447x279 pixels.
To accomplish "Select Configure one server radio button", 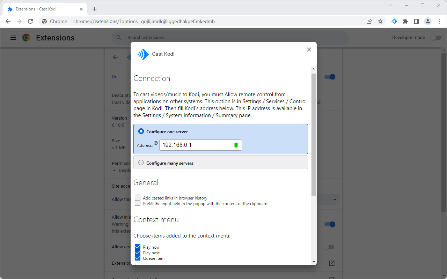I will tap(141, 131).
